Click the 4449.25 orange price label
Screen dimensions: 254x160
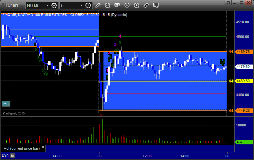click(243, 110)
